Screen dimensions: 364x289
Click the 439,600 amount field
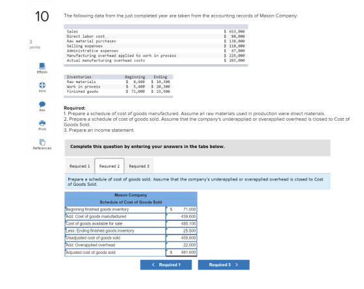pyautogui.click(x=181, y=217)
